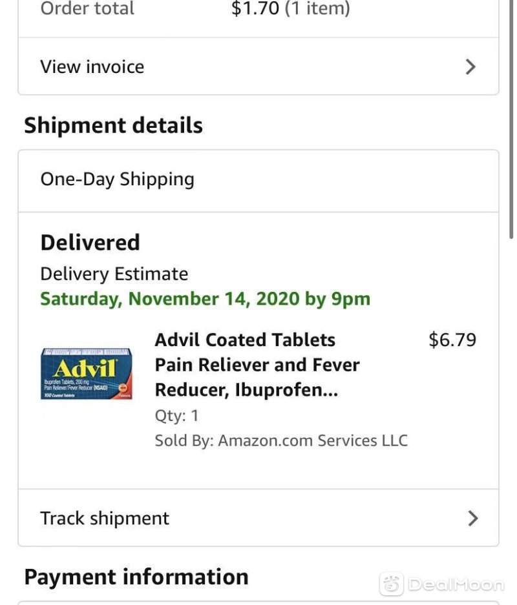This screenshot has width=517, height=605.
Task: Click the green November 14 delivery date
Action: click(205, 299)
